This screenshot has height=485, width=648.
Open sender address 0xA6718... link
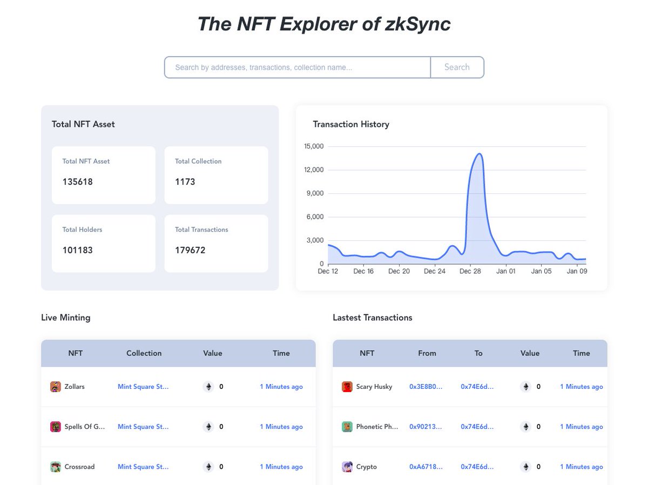point(426,467)
